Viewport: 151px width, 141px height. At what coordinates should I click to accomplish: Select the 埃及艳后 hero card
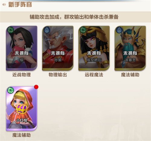click(x=94, y=48)
